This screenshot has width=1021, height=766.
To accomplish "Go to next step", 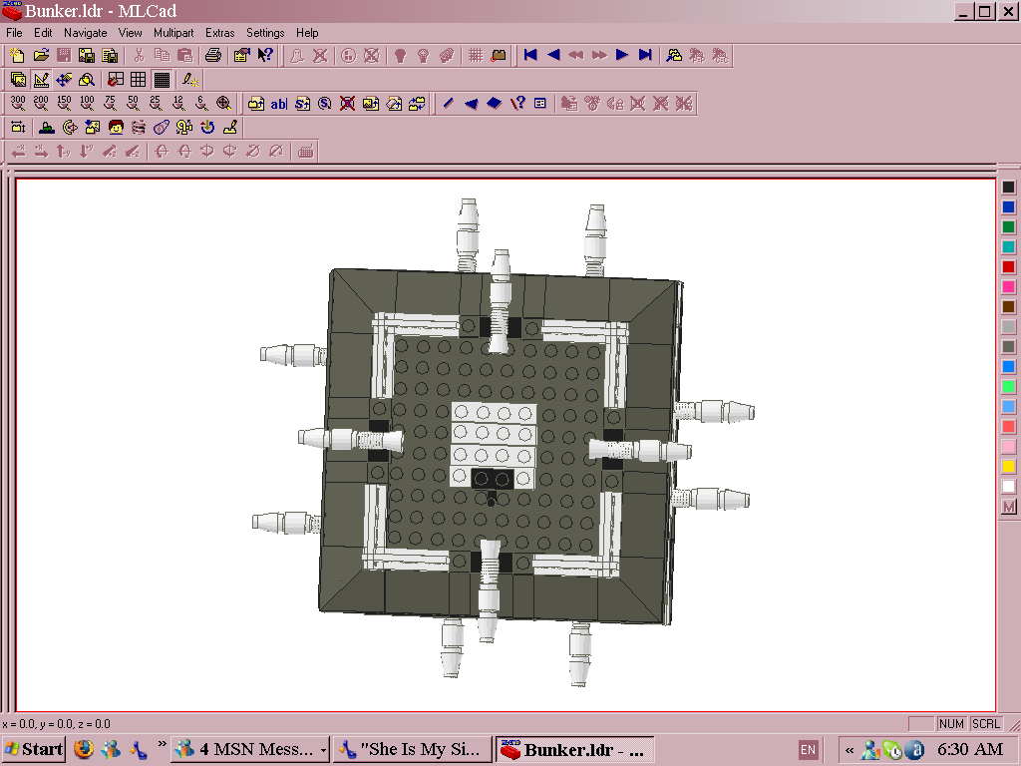I will point(622,56).
